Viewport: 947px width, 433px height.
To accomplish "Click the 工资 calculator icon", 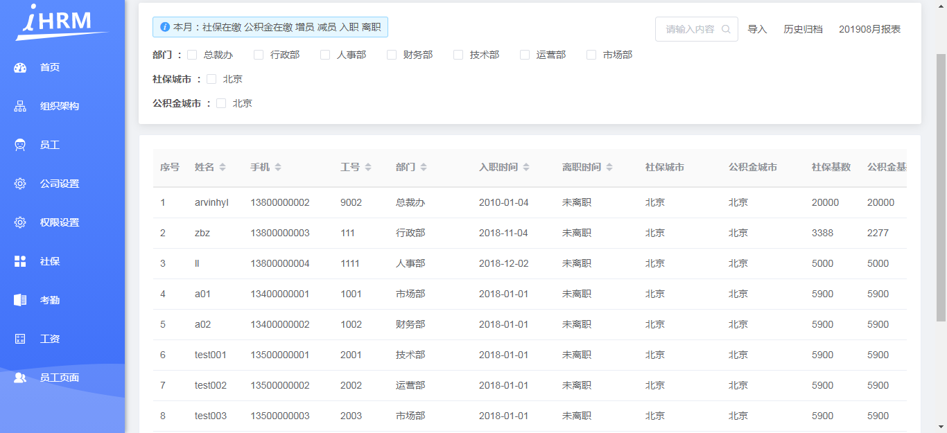I will (x=20, y=339).
